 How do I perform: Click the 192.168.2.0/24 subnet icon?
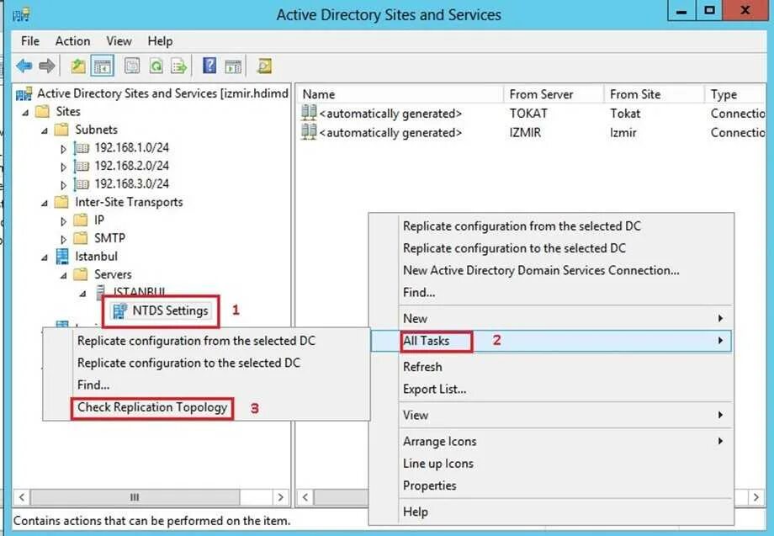[81, 166]
